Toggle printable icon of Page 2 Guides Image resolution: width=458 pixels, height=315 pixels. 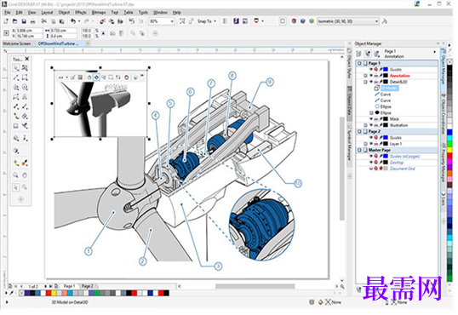(376, 137)
